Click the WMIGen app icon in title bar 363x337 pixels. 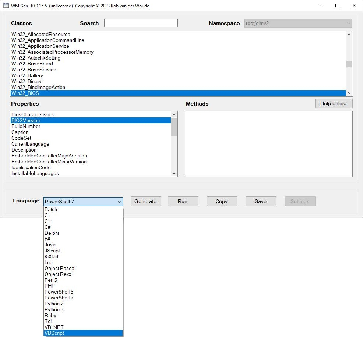[6, 5]
